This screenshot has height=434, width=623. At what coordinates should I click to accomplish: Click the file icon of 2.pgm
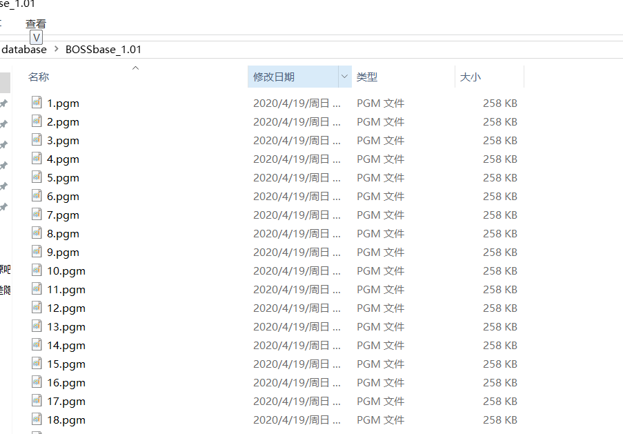coord(37,121)
